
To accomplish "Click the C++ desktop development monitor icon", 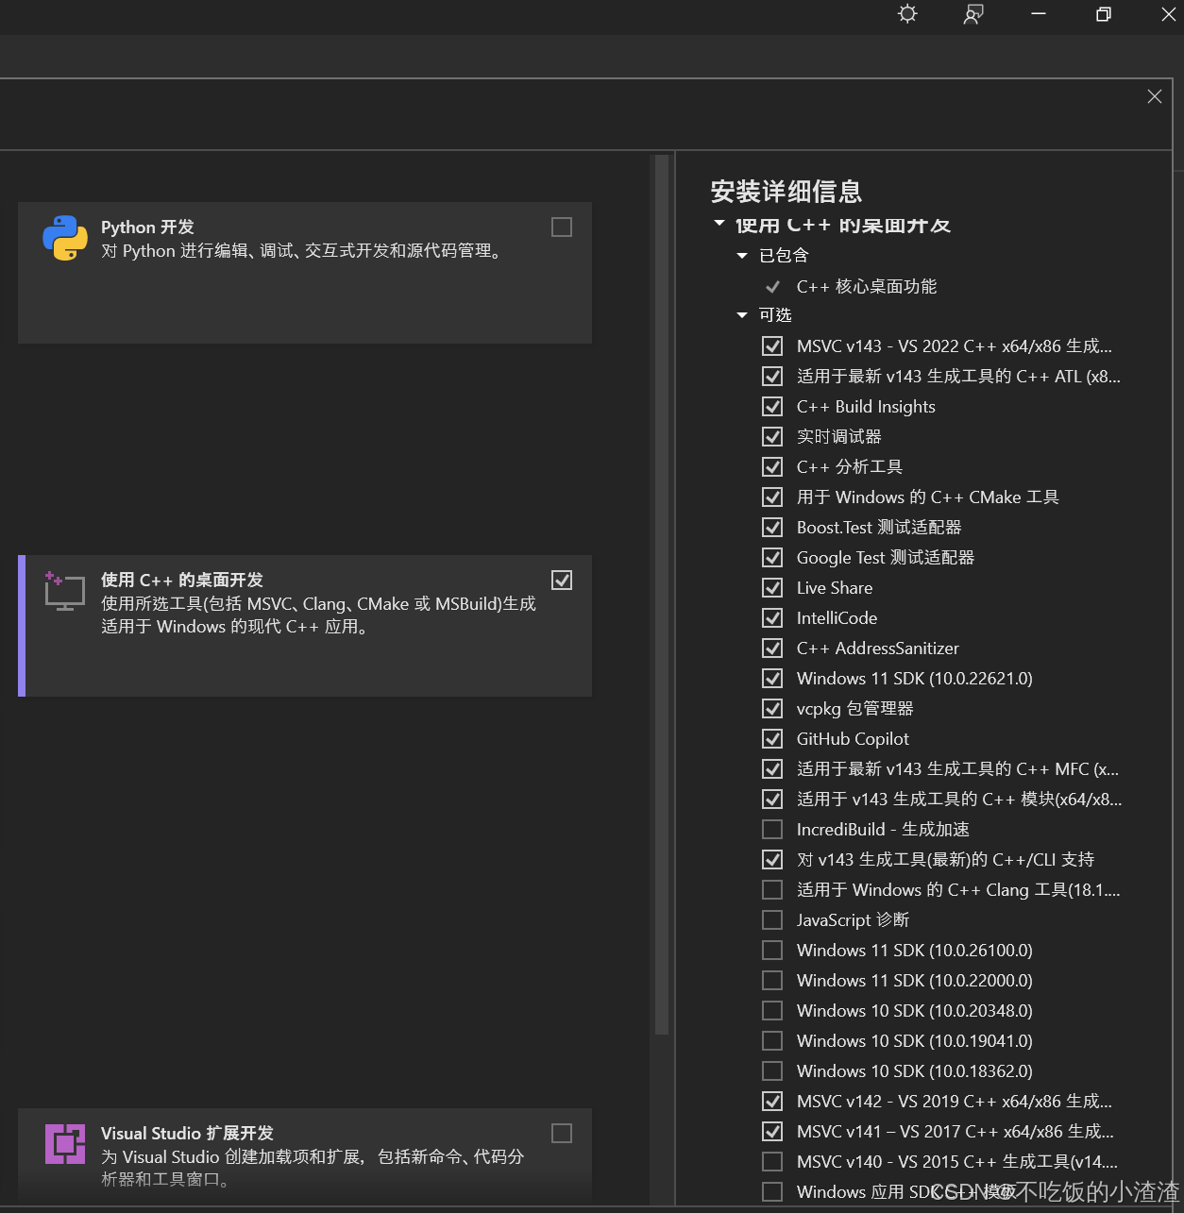I will coord(63,592).
